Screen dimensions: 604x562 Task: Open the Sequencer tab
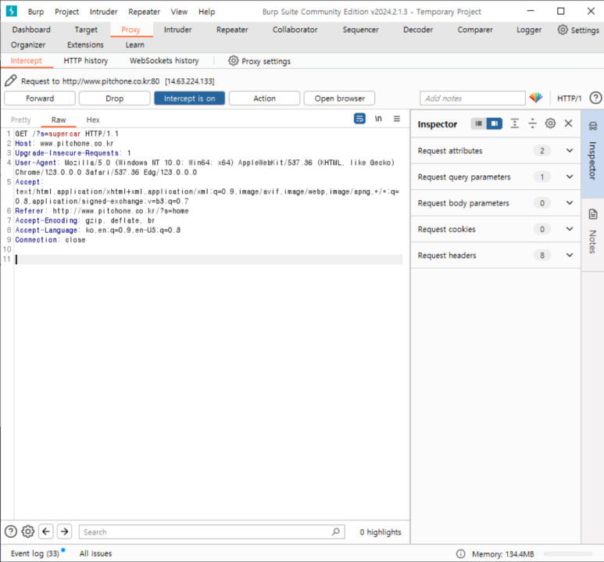(x=360, y=30)
